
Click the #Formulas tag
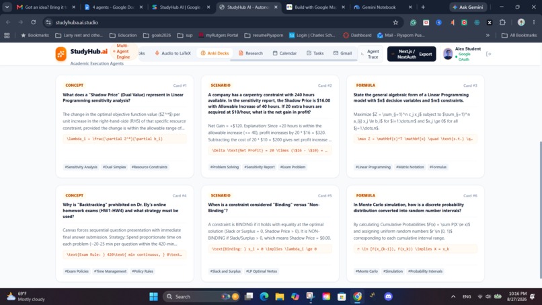pos(438,167)
